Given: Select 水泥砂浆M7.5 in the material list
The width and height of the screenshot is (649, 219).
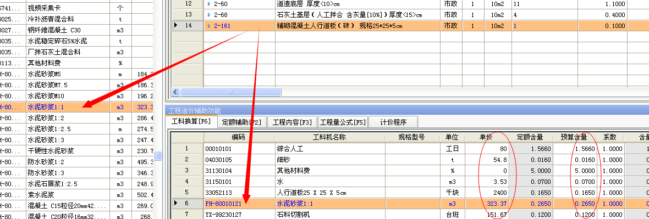Looking at the screenshot, I should tap(47, 85).
